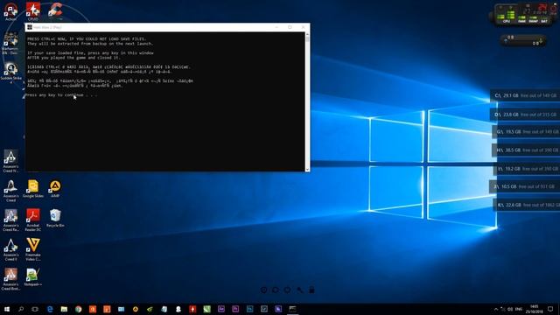The width and height of the screenshot is (560, 315).
Task: Open taskbar Search magnifier
Action: tap(21, 309)
